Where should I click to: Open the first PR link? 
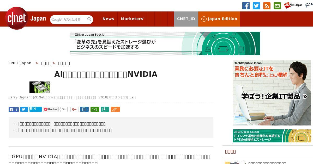click(x=63, y=124)
